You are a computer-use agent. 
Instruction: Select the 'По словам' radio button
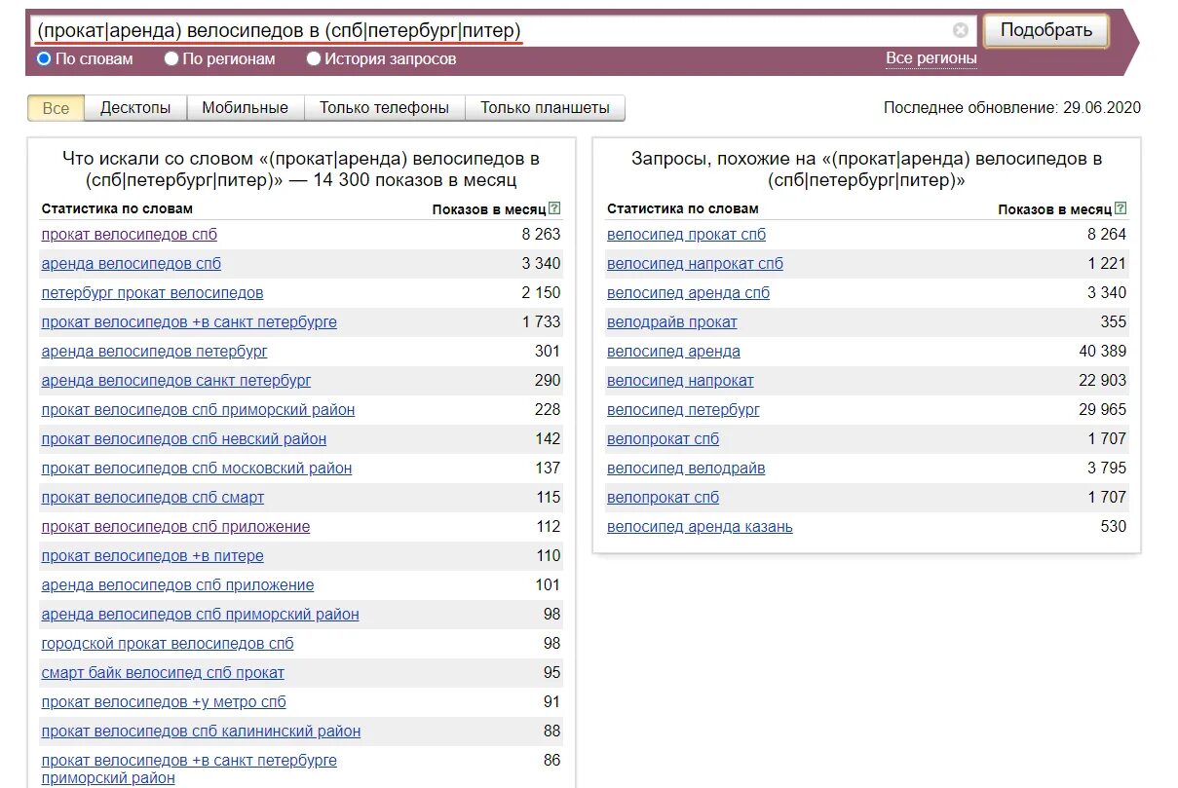click(43, 58)
